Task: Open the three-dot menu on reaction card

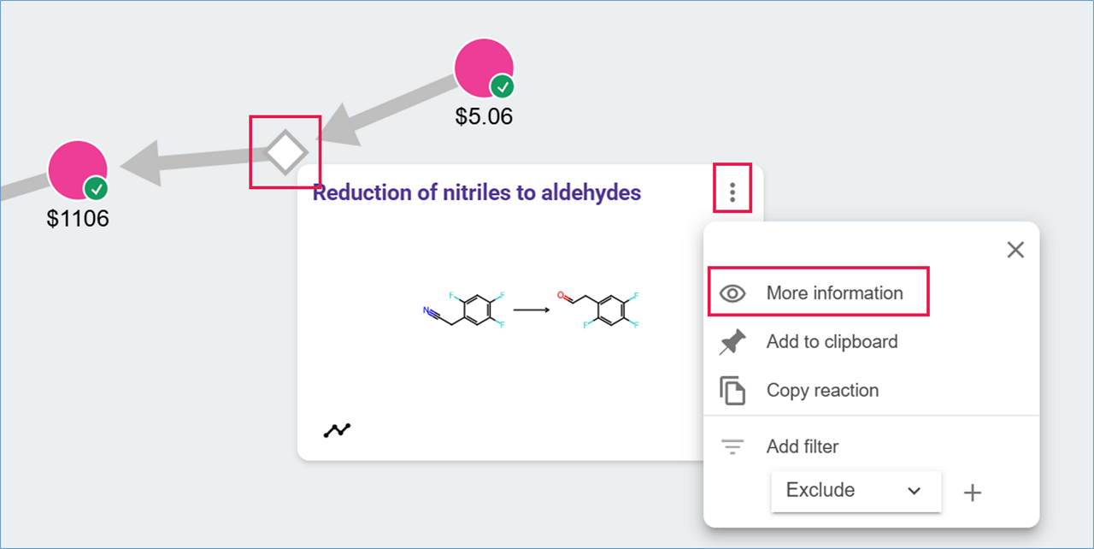Action: [x=732, y=192]
